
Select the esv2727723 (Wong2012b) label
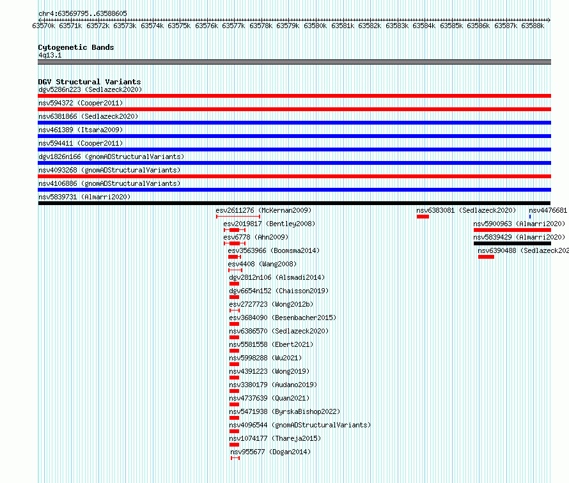271,304
